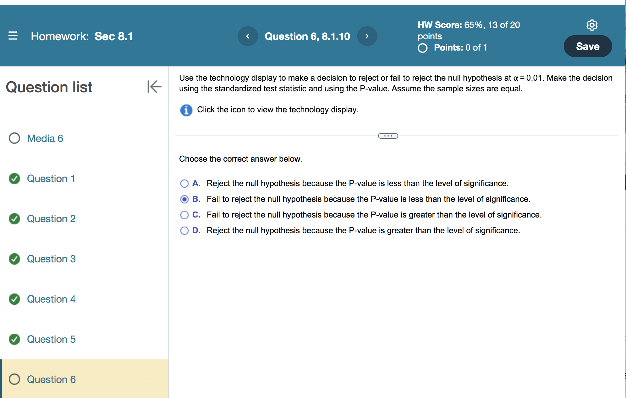This screenshot has height=398, width=626.
Task: Click the Save button
Action: tap(587, 46)
